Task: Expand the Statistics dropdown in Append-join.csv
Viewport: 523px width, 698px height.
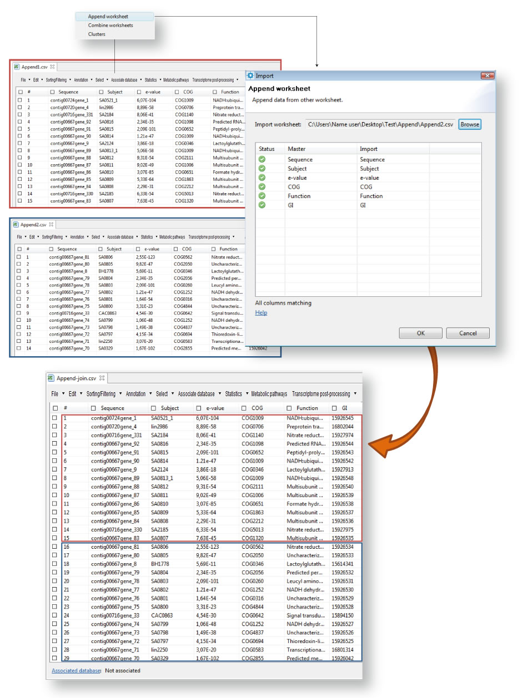Action: pos(236,394)
